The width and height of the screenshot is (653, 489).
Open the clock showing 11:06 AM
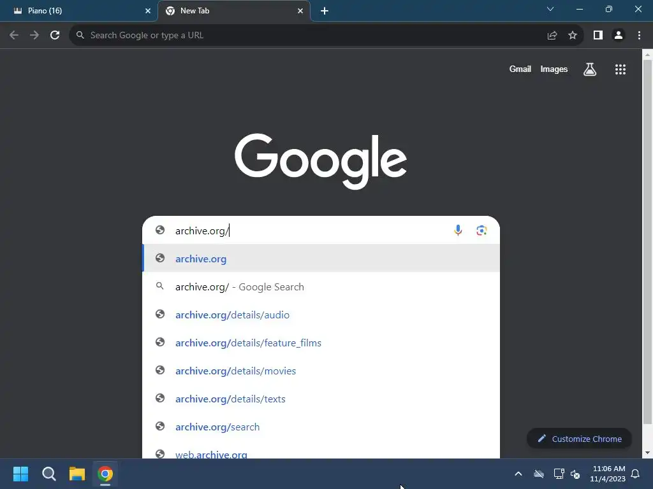coord(608,474)
